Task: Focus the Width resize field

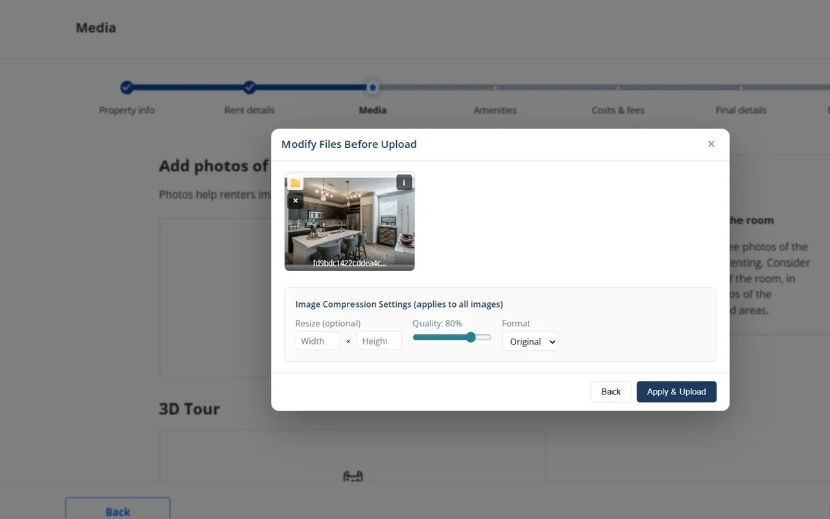Action: (318, 341)
